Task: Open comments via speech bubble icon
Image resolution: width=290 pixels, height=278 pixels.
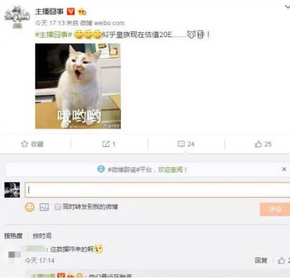Action: 181,144
